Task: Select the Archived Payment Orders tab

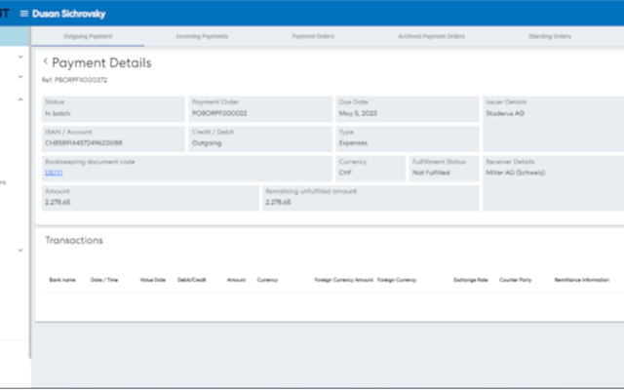Action: click(x=431, y=36)
